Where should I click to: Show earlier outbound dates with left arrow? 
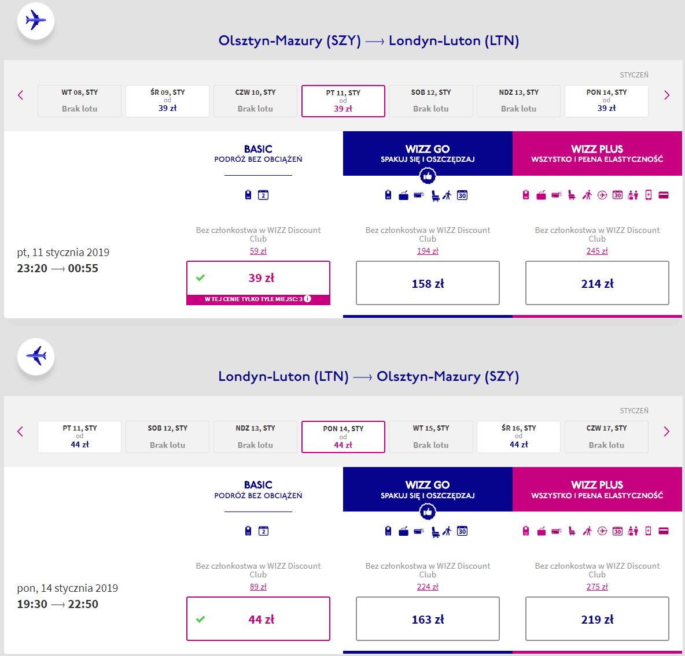pos(21,95)
